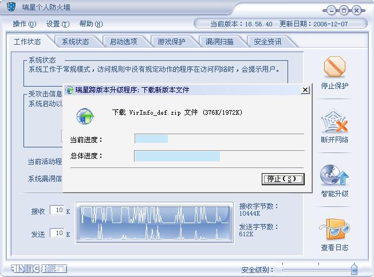Click the 智能升级 label
Screen dimensions: 374x277
tap(334, 194)
